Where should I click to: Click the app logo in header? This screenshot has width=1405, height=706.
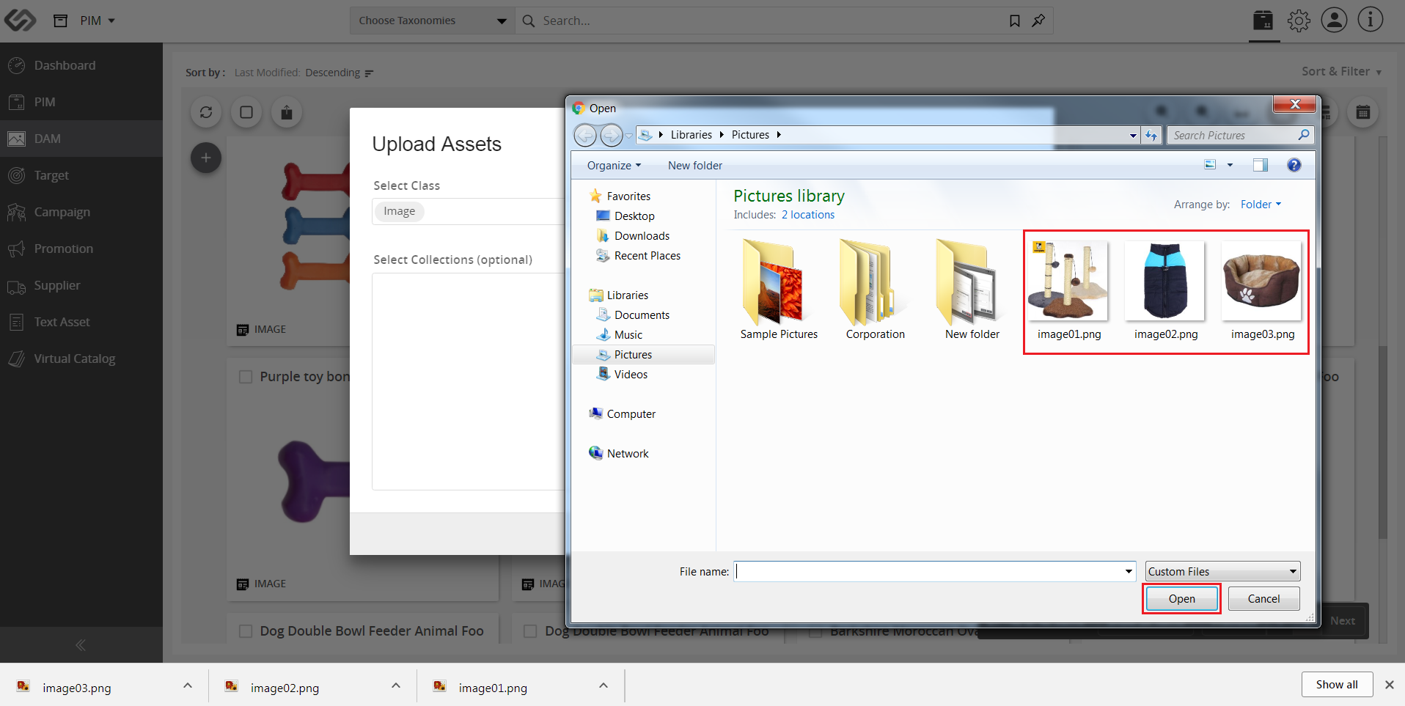20,21
